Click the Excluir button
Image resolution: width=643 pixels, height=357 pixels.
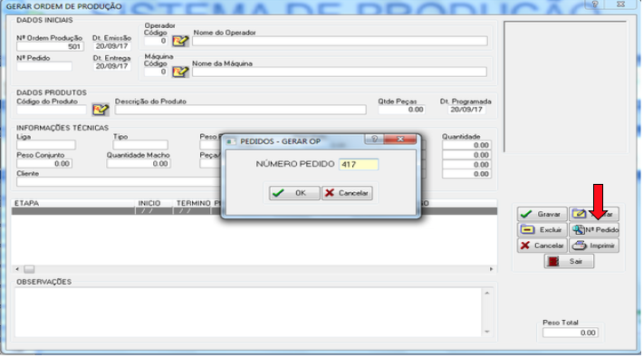tap(542, 230)
